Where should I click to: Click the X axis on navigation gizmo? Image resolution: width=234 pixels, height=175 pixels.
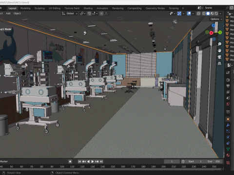211,33
